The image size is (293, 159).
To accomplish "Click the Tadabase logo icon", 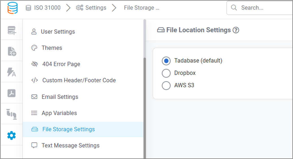I will (x=12, y=8).
